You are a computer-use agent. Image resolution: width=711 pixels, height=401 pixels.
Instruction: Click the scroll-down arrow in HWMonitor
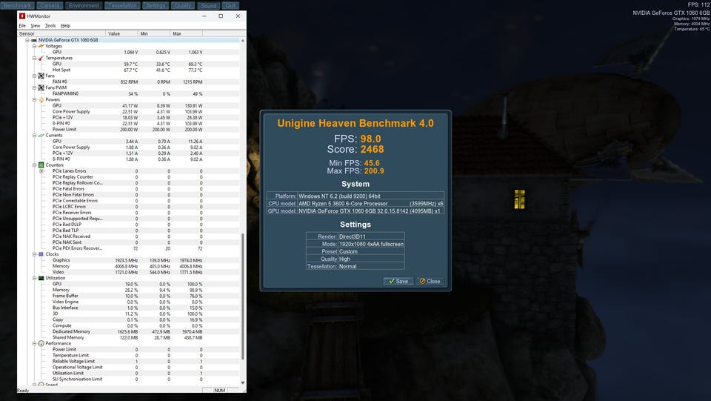243,383
